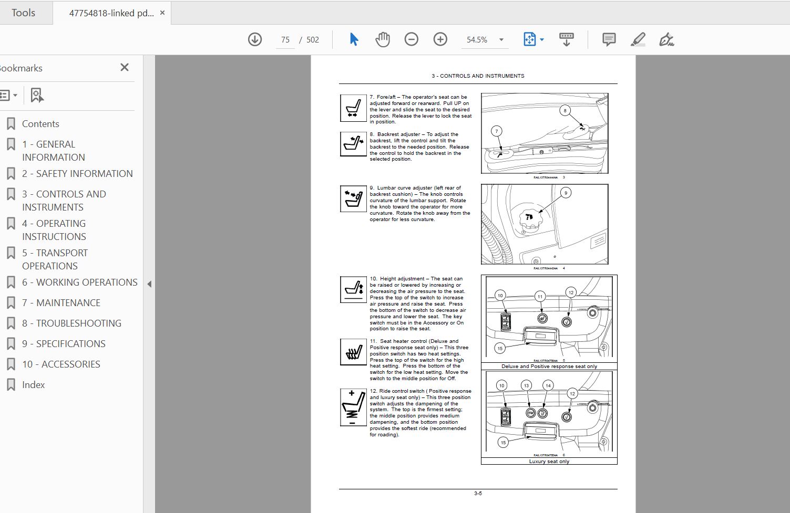Image resolution: width=790 pixels, height=513 pixels.
Task: Open 10 - ACCESSORIES bookmark
Action: (61, 364)
